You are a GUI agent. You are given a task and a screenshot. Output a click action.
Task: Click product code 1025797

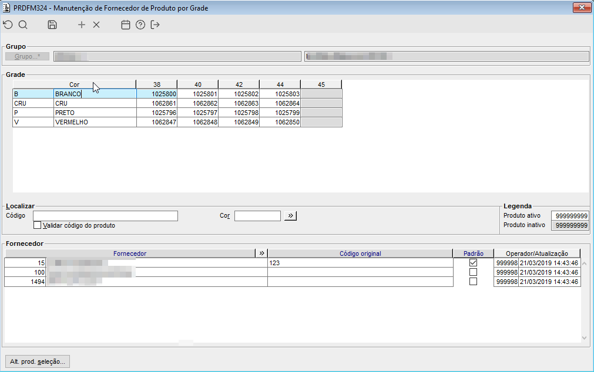point(198,113)
